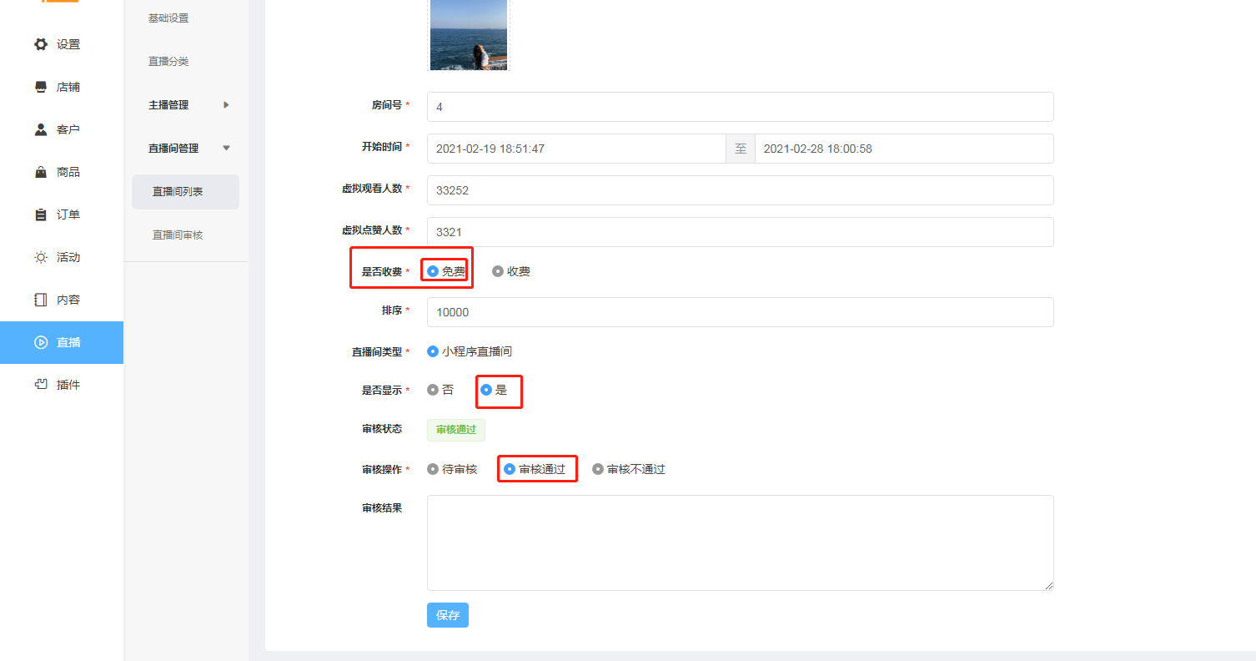Click the 订单 clipboard icon
Screen dimensions: 1256x661
click(41, 214)
